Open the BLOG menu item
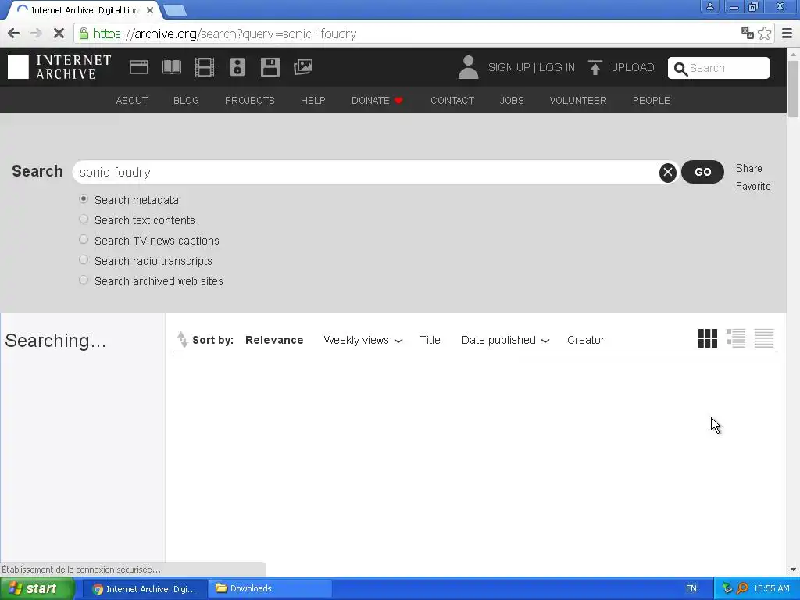The width and height of the screenshot is (800, 600). click(x=186, y=101)
